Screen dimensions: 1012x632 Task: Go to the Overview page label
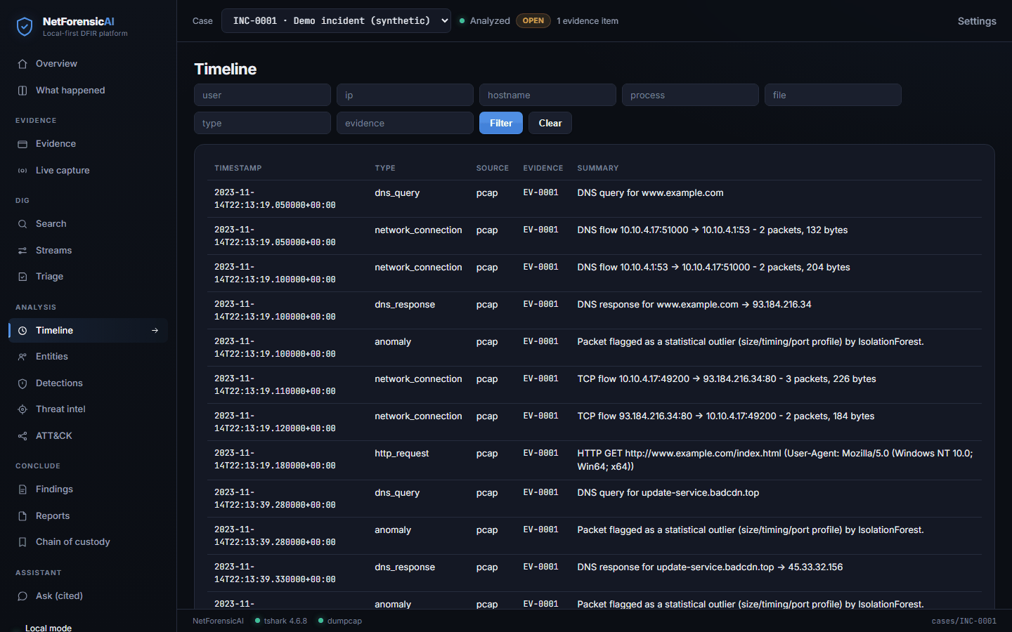pos(56,64)
